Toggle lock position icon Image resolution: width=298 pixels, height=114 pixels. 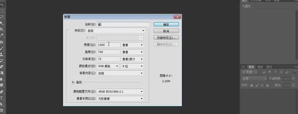coord(262,86)
